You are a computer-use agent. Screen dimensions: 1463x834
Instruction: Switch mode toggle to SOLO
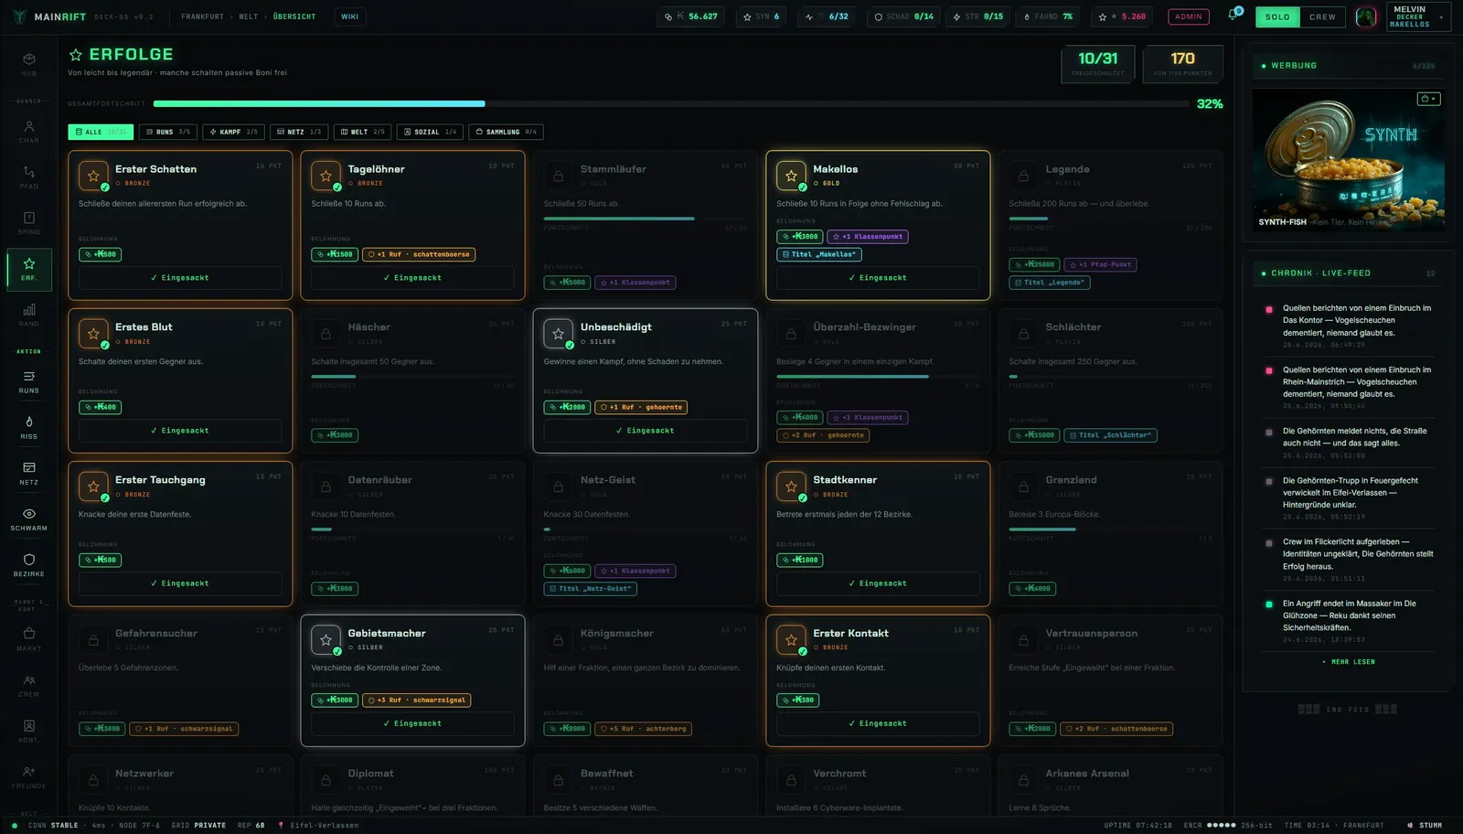click(1277, 16)
